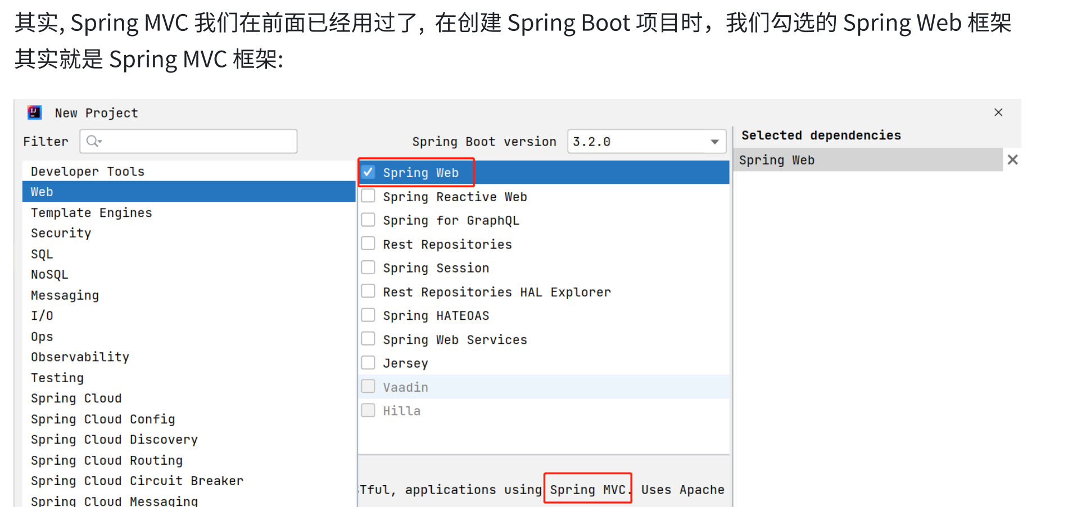
Task: Click the IntelliJ IDEA logo in the title bar
Action: [34, 112]
